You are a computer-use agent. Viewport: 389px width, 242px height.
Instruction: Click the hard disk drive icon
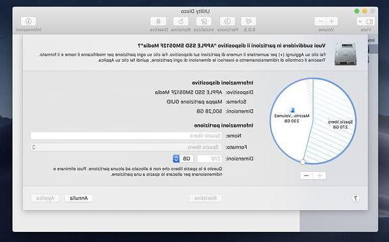pos(346,54)
